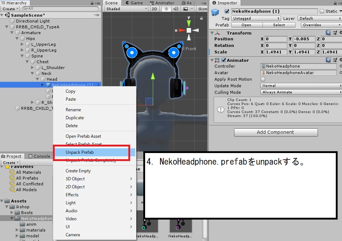The image size is (342, 241).
Task: Enable the Static checkbox
Action: click(x=322, y=11)
